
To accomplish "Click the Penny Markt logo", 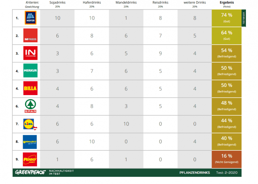I will pyautogui.click(x=30, y=159).
